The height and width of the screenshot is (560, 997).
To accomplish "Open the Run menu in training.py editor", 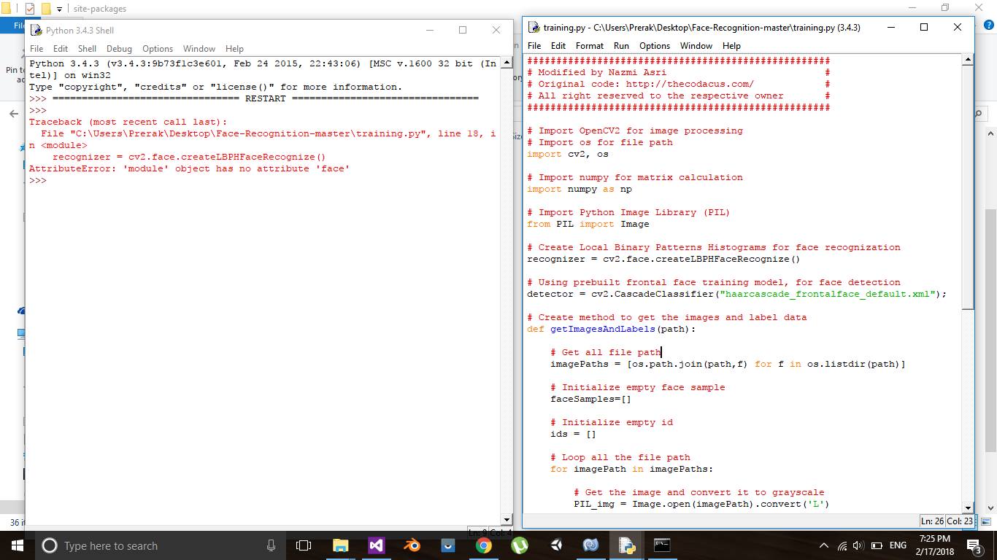I will [621, 45].
